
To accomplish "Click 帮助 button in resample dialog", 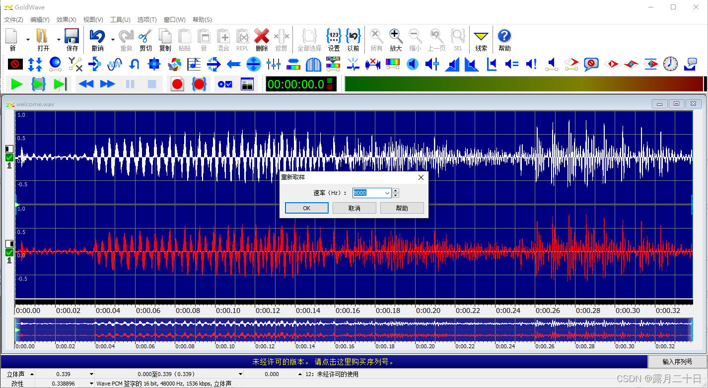I will pos(402,208).
